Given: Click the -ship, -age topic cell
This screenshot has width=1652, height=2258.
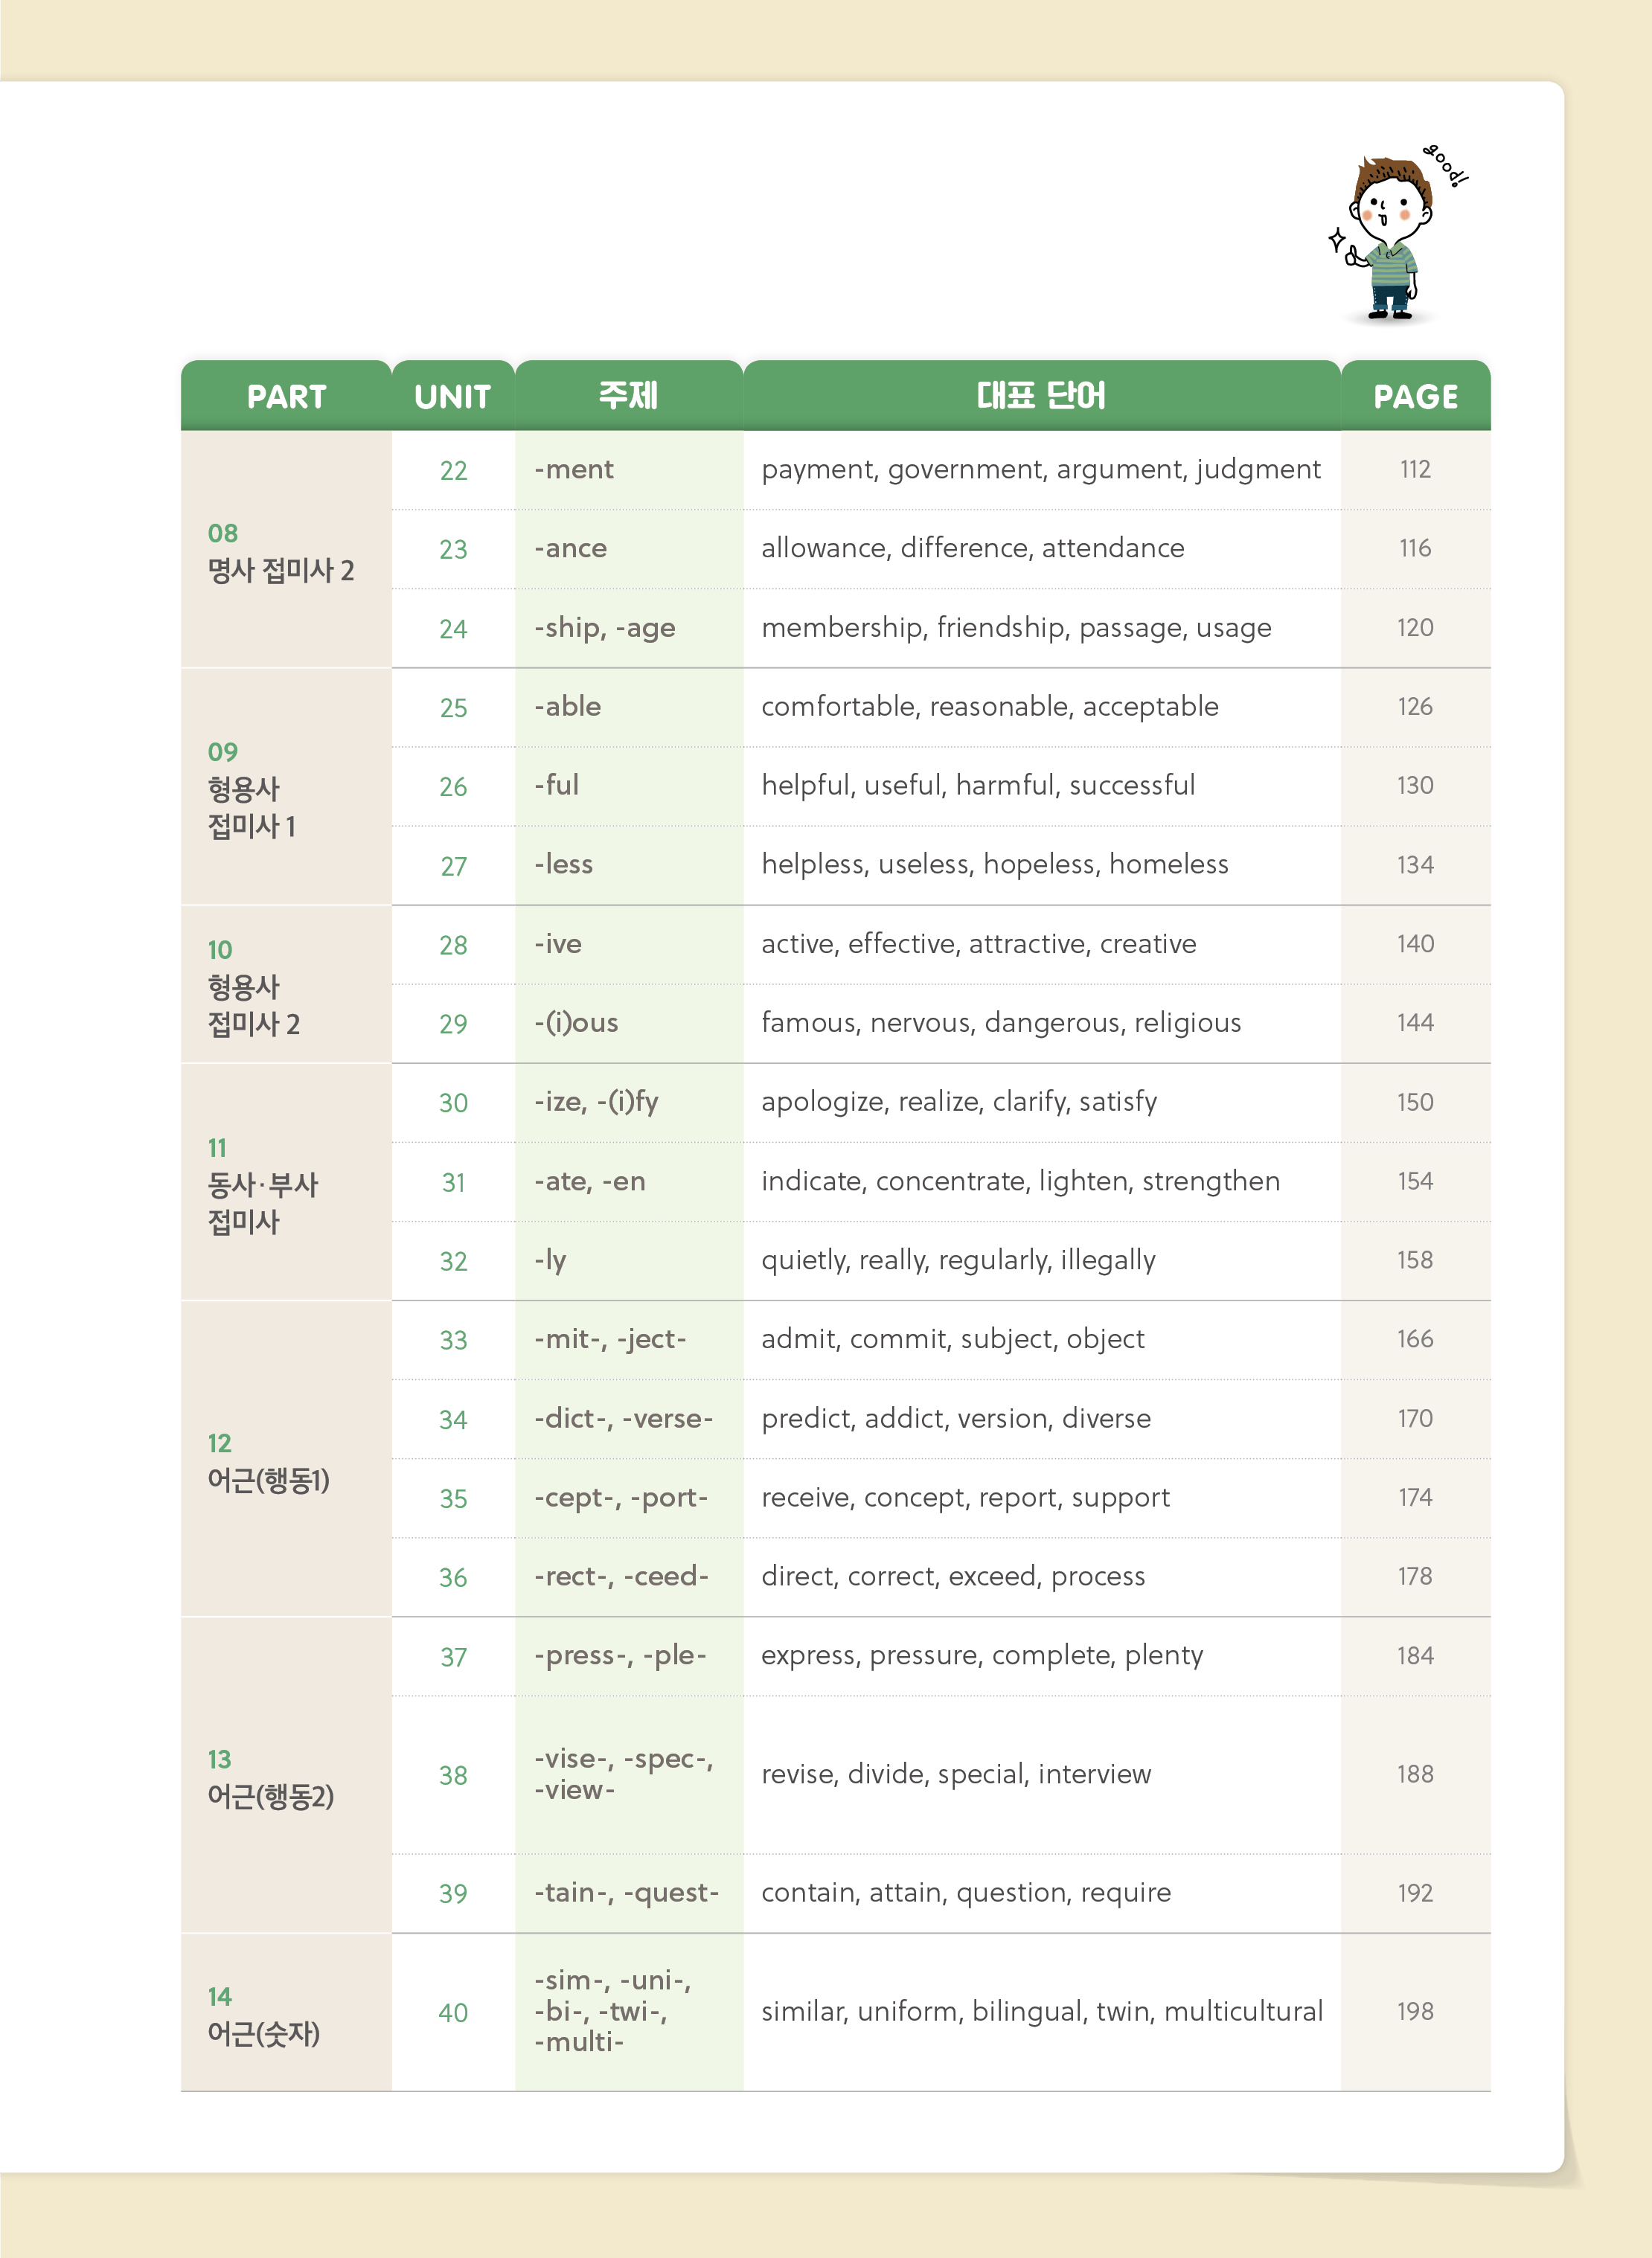Looking at the screenshot, I should [605, 628].
